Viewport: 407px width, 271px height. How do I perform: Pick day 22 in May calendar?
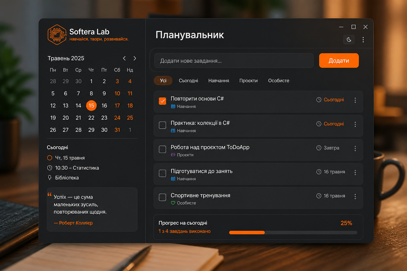91,118
